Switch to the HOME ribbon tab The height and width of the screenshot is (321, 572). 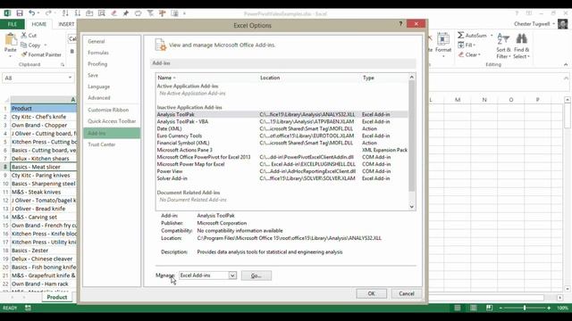coord(39,24)
